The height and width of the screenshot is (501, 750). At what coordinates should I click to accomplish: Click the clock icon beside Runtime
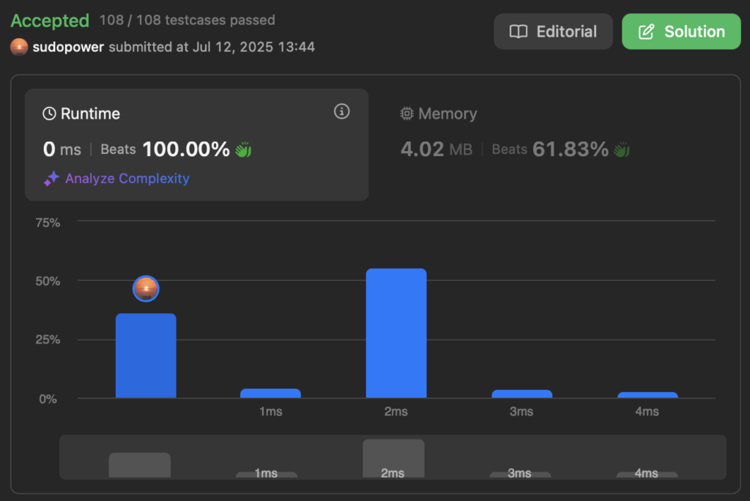[49, 114]
